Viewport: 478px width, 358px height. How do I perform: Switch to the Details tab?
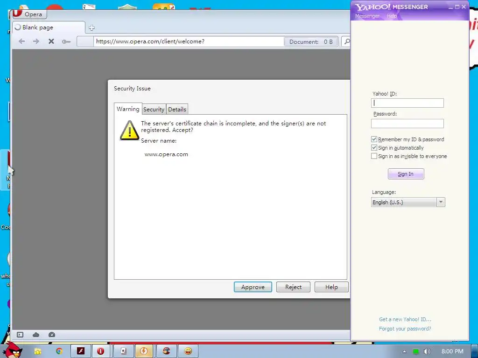(x=177, y=109)
